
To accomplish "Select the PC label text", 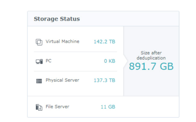I will (49, 61).
